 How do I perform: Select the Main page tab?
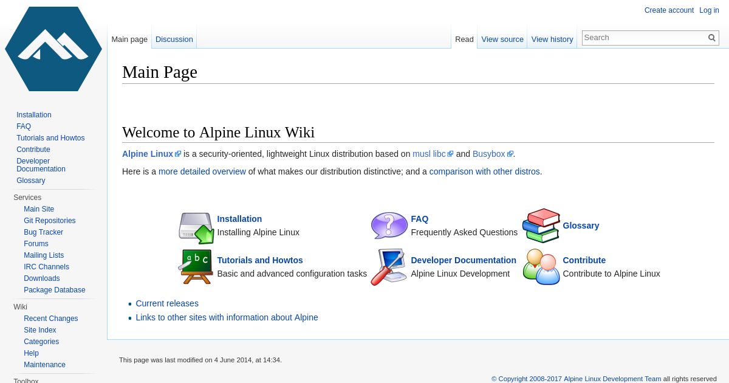(x=129, y=40)
